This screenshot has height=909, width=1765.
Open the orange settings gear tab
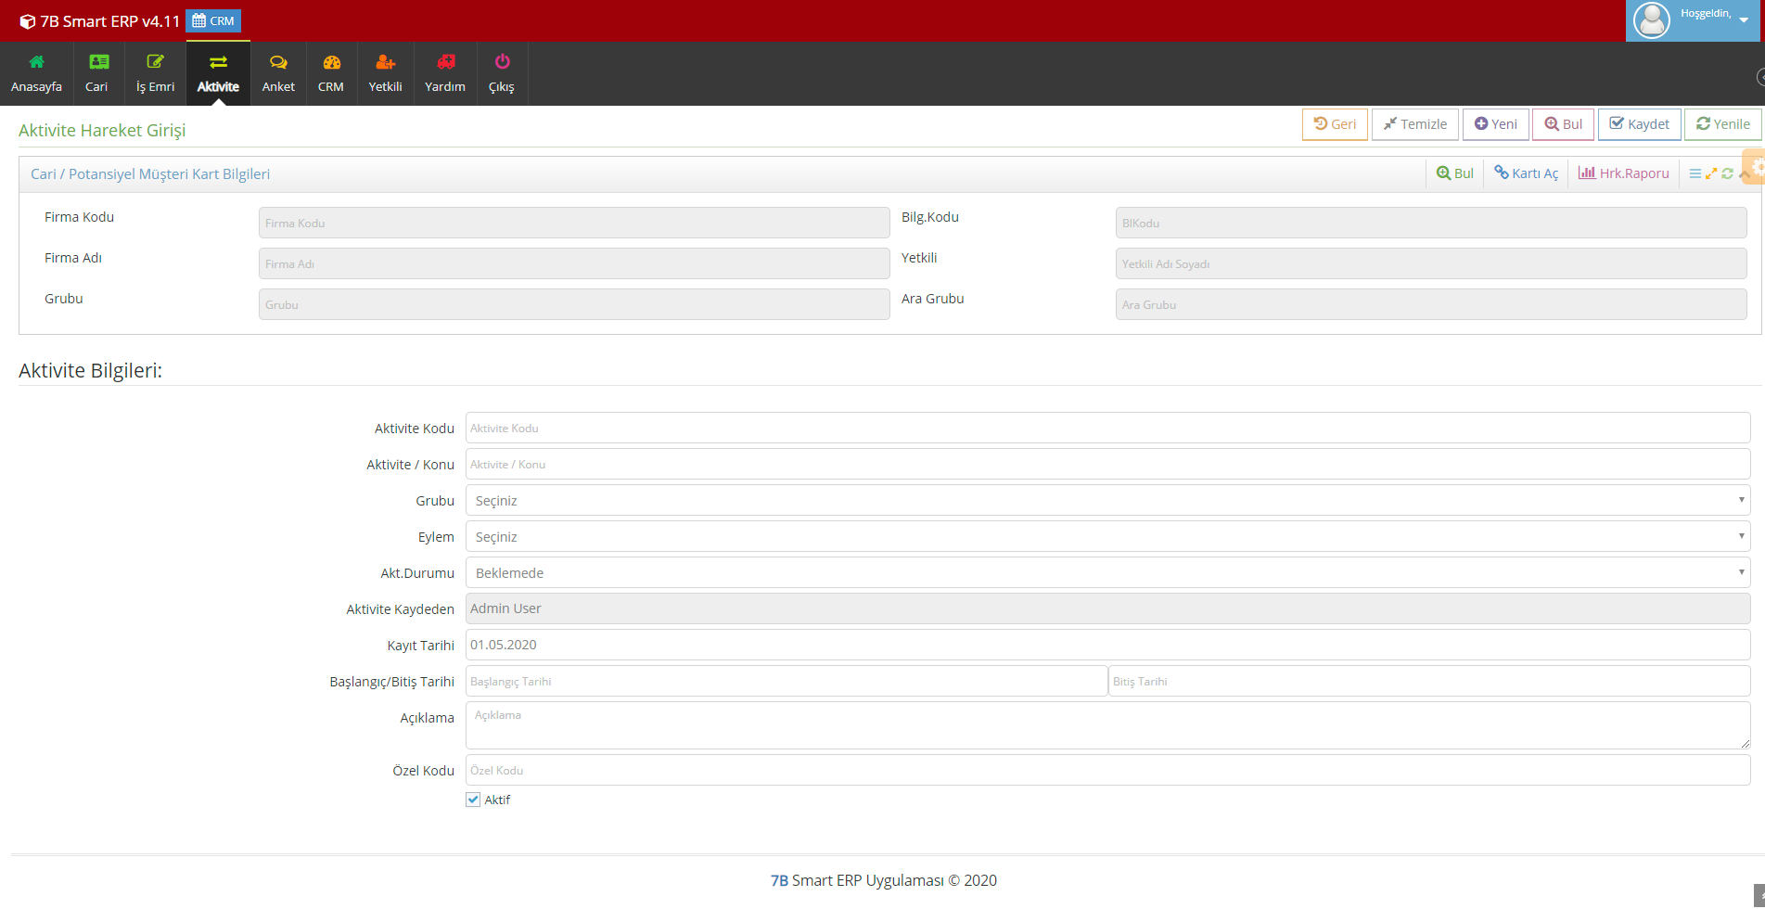(1756, 167)
